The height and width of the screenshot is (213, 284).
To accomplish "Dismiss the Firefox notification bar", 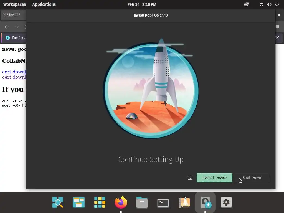I will pos(277,38).
